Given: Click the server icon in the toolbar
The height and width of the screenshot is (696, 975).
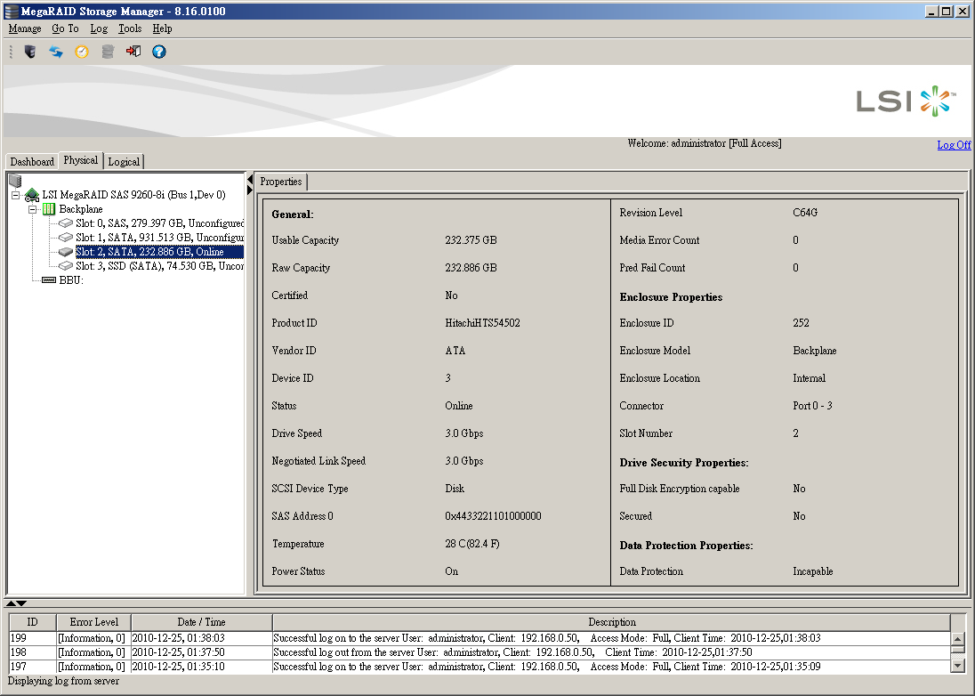Looking at the screenshot, I should pos(30,52).
